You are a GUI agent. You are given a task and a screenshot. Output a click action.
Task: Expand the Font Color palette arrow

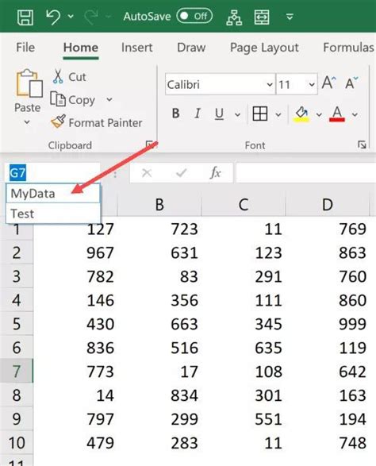355,114
